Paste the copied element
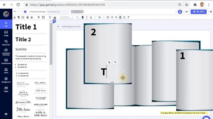213x119 pixels. 23,17
